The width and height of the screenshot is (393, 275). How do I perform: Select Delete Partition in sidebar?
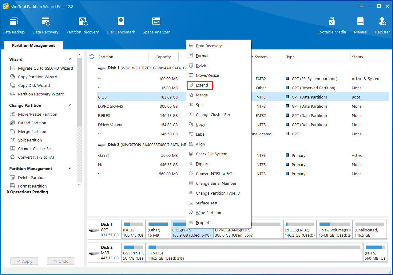tap(28, 177)
